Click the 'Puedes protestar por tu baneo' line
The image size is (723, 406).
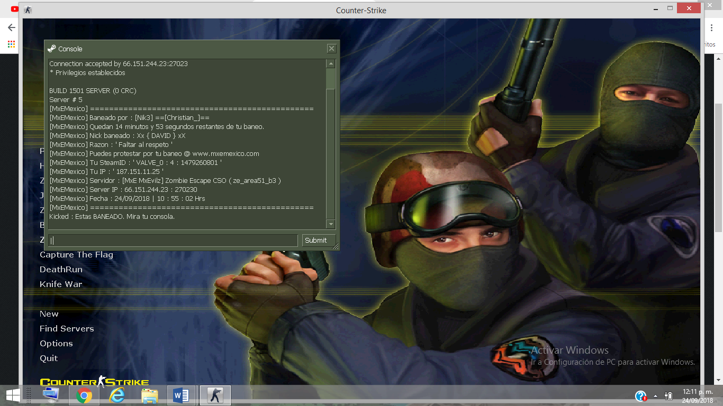(x=154, y=154)
